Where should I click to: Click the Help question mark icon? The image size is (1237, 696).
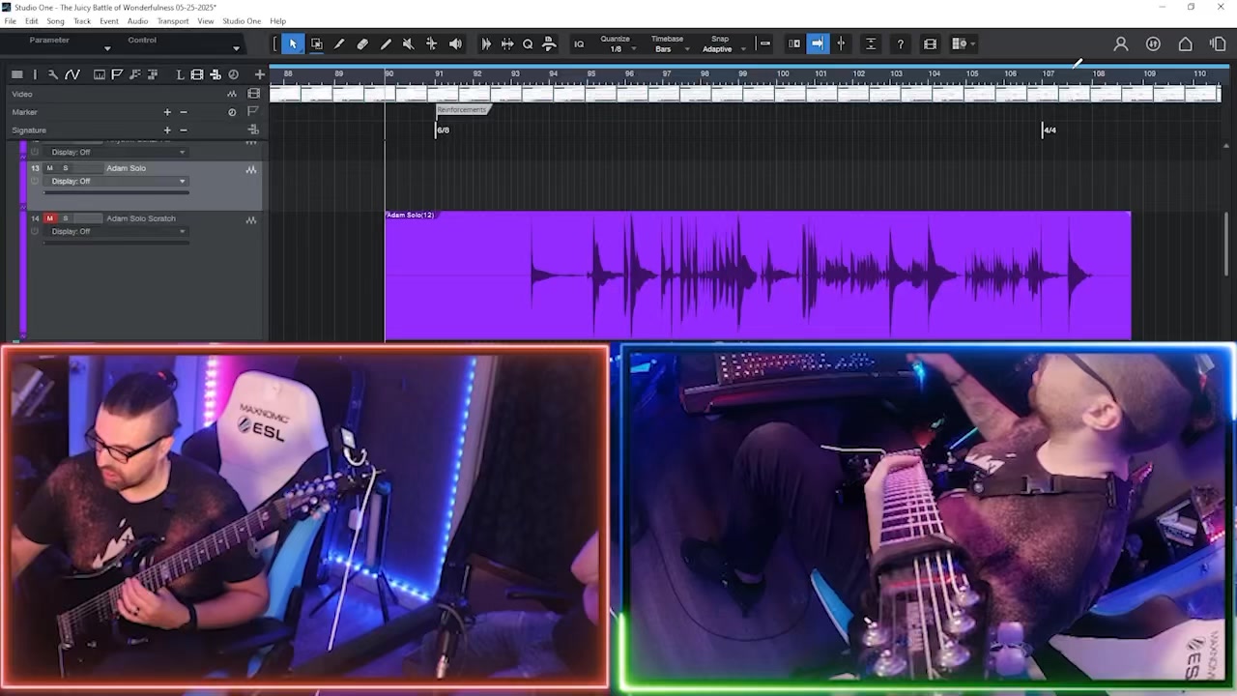(x=900, y=43)
